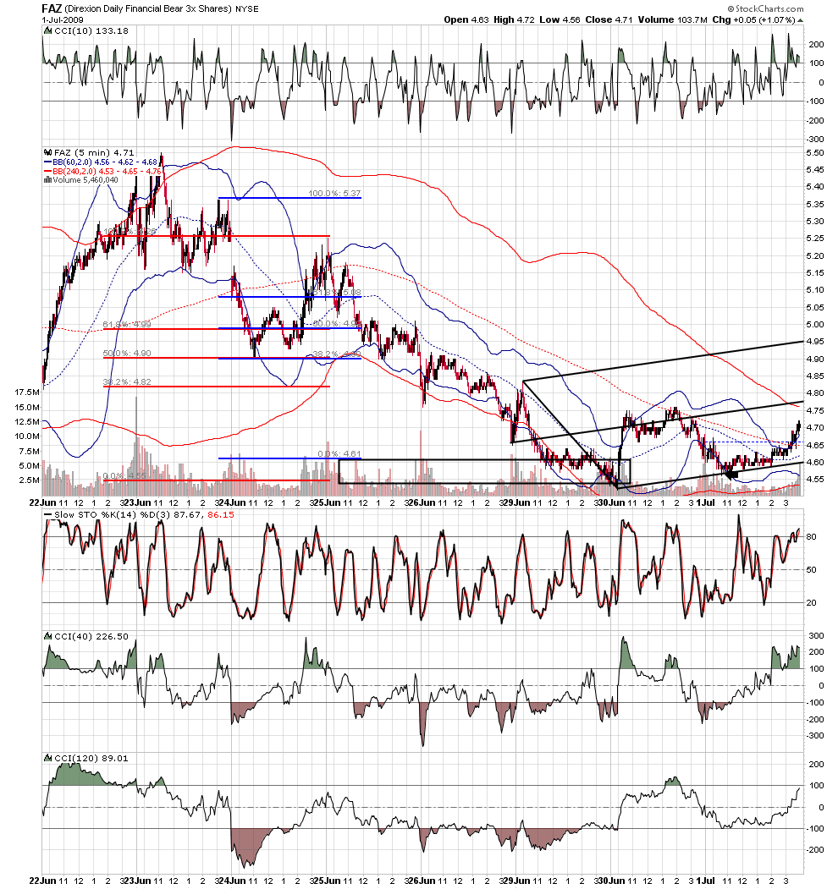Viewport: 838px width, 889px height.
Task: Click the 61.8%: 4.99 Fibonacci label
Action: coord(127,325)
